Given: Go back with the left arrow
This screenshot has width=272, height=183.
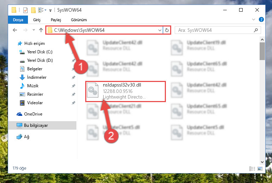Looking at the screenshot, I should click(x=15, y=30).
